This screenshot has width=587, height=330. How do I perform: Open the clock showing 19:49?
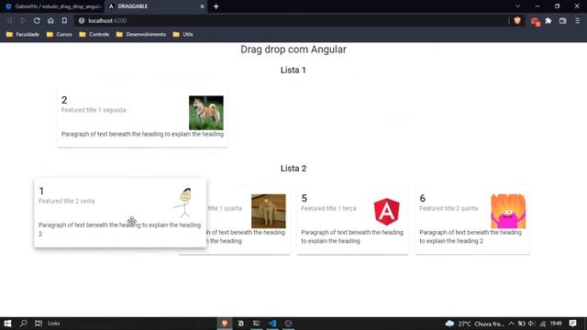coord(556,324)
